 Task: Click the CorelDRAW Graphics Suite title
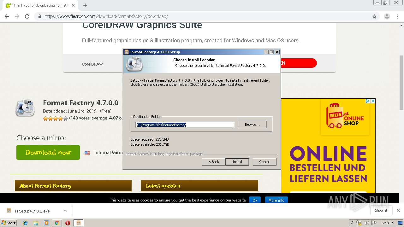142,25
